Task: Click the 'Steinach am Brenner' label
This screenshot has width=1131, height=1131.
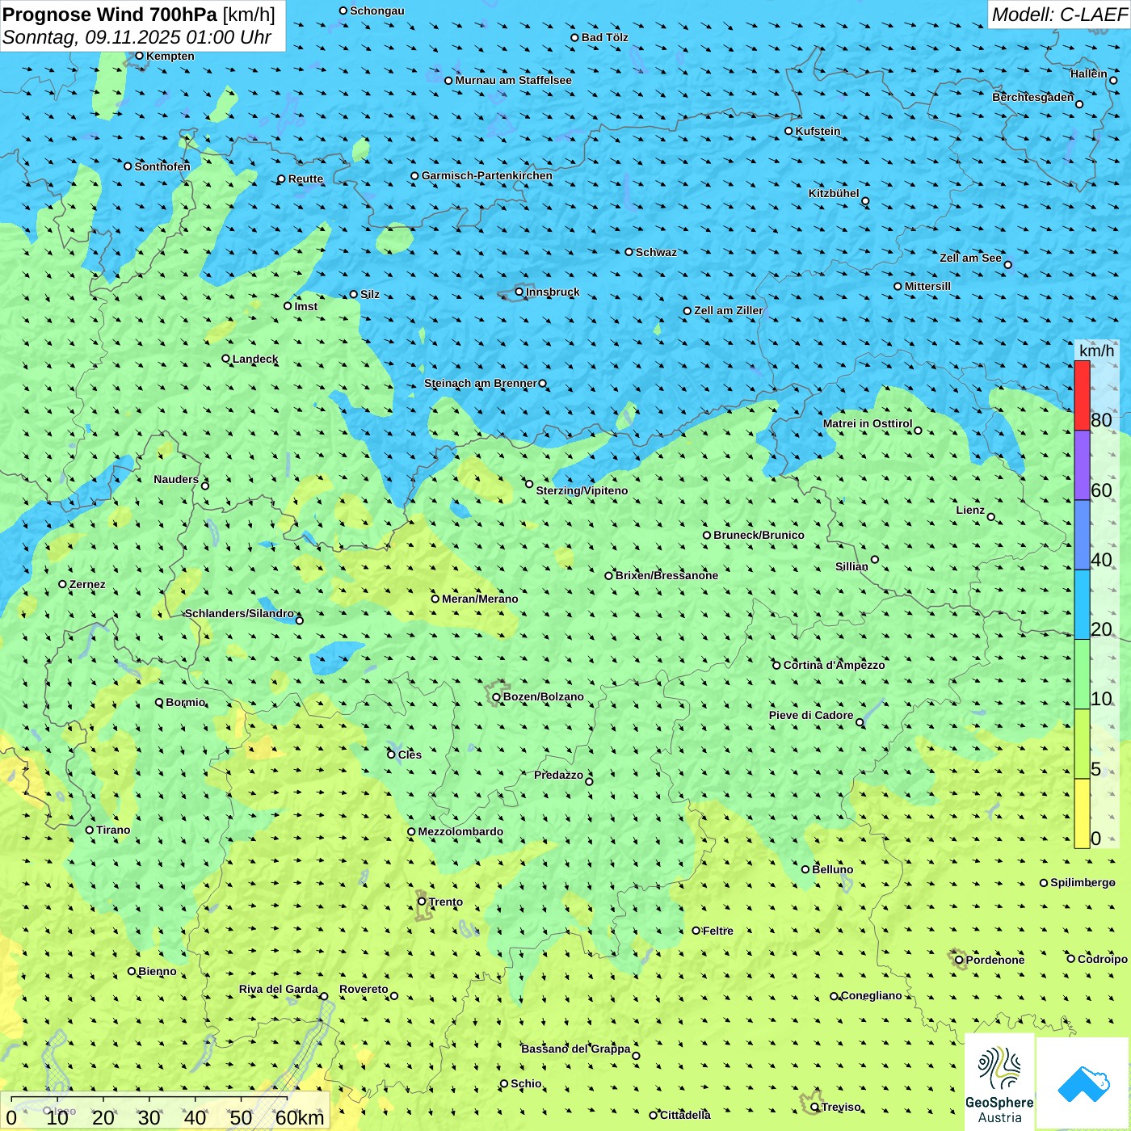Action: (x=481, y=383)
